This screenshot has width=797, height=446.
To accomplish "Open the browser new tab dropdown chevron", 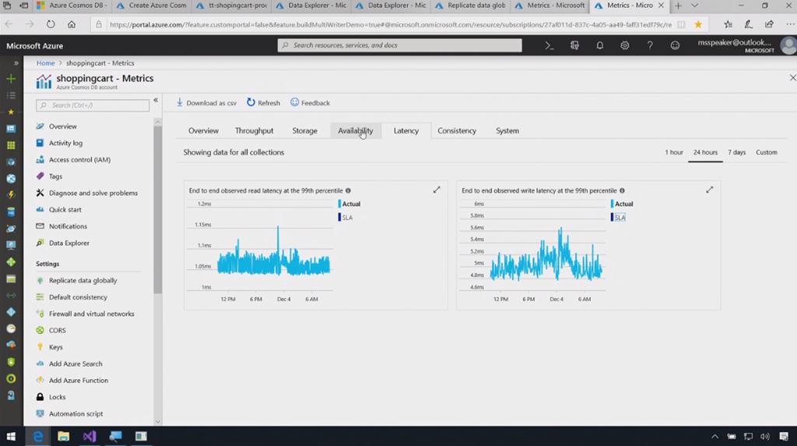I will coord(694,5).
